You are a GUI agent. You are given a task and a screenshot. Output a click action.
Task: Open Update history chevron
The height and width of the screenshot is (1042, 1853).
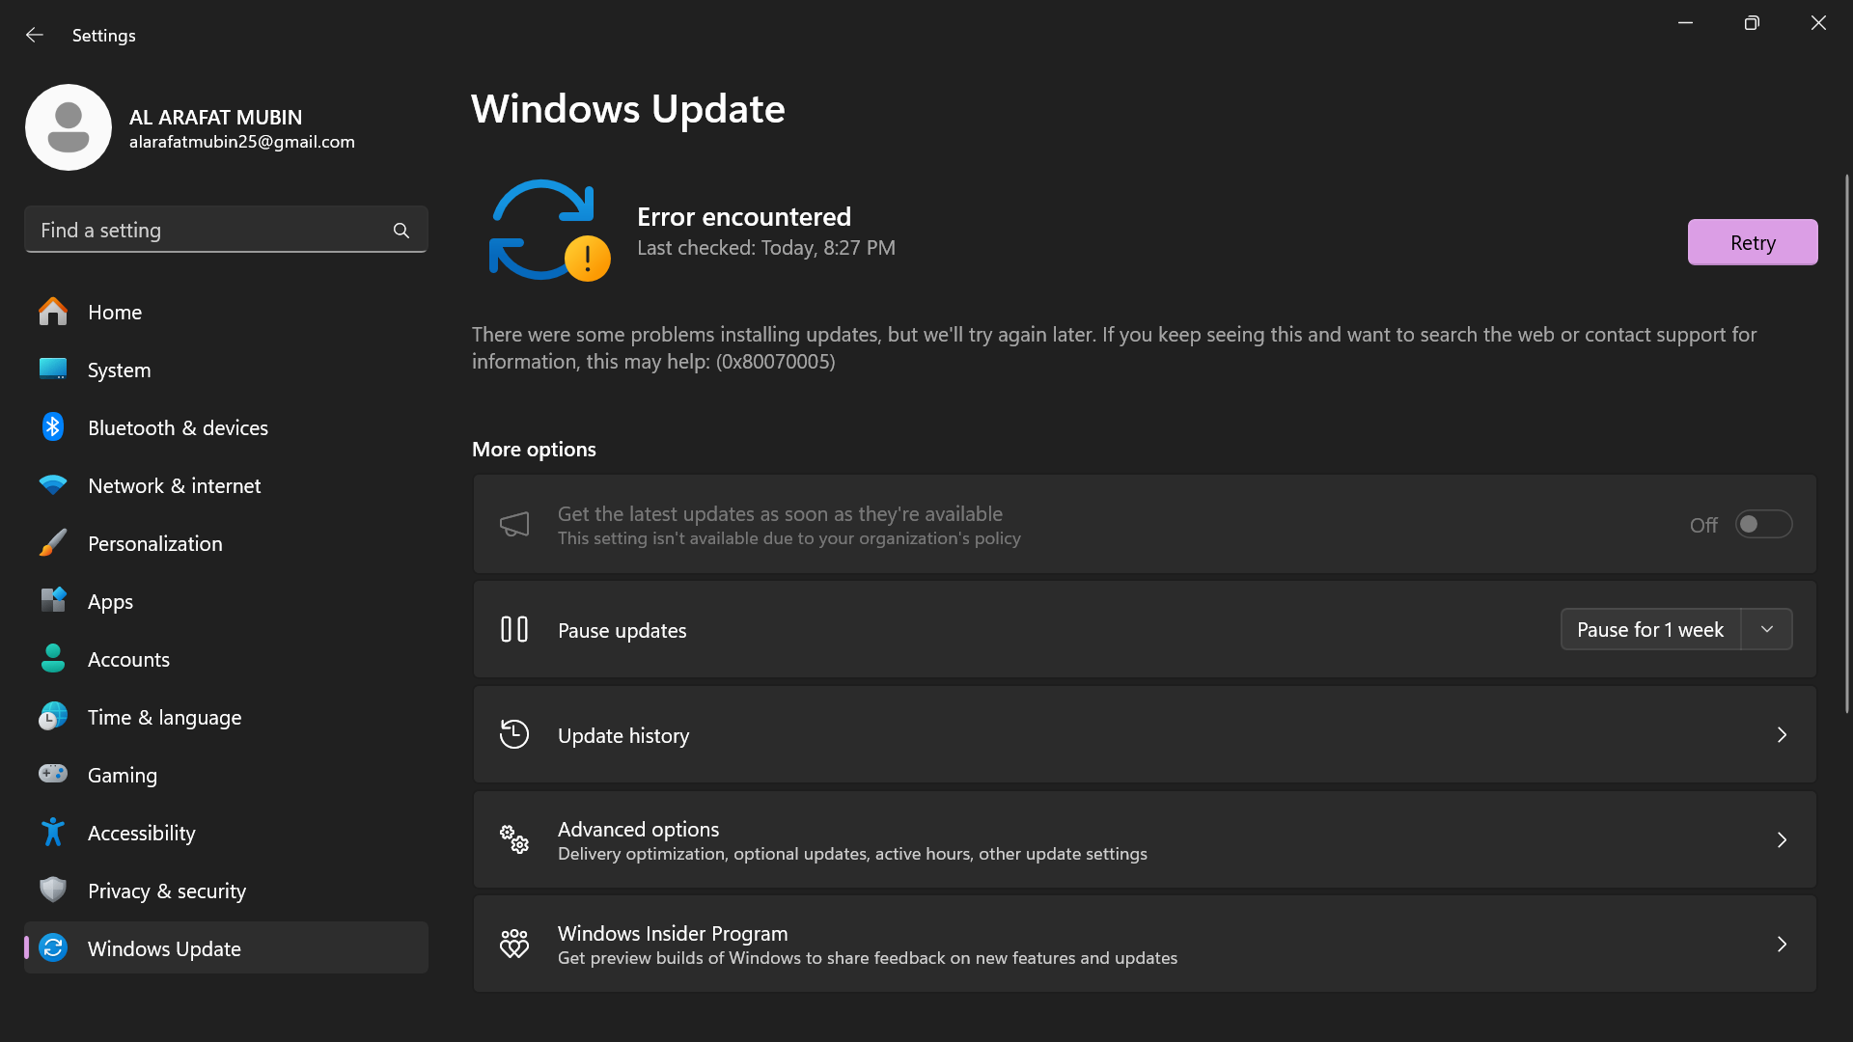point(1782,735)
